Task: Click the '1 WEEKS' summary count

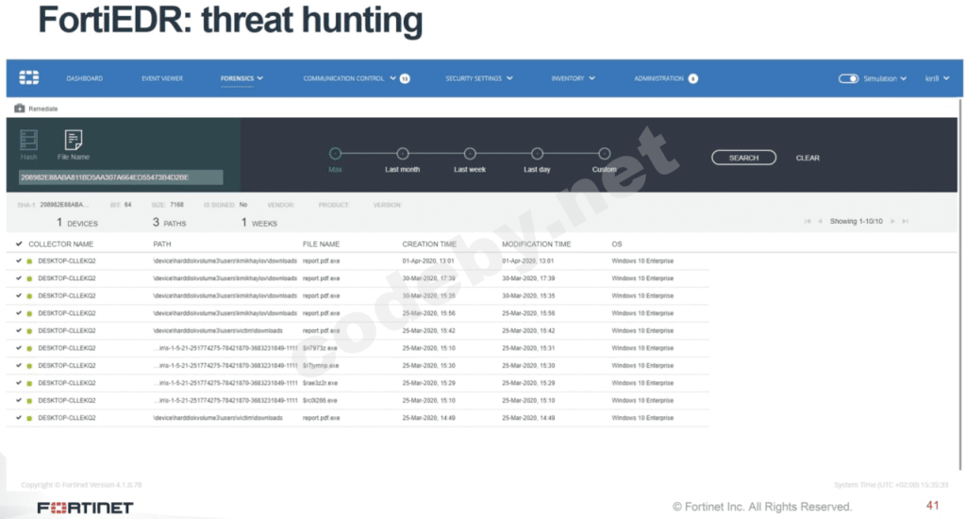Action: (258, 223)
